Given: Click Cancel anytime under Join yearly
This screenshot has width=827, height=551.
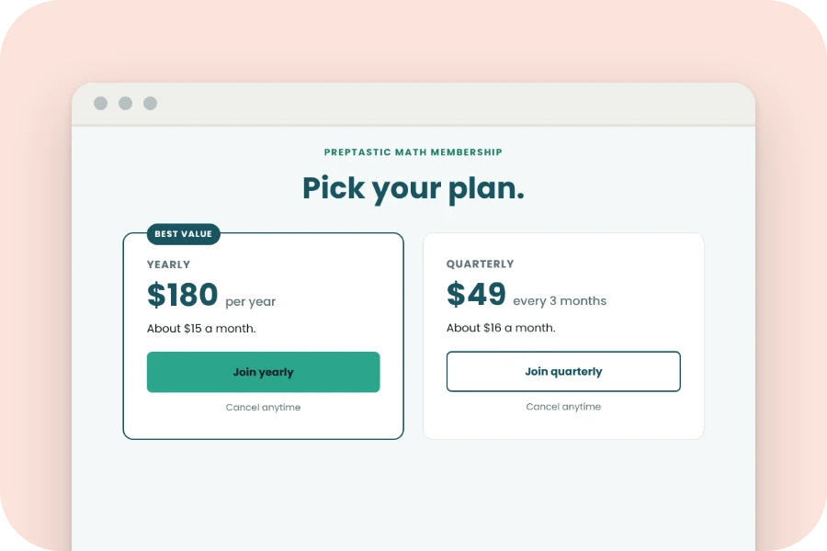Looking at the screenshot, I should 263,407.
